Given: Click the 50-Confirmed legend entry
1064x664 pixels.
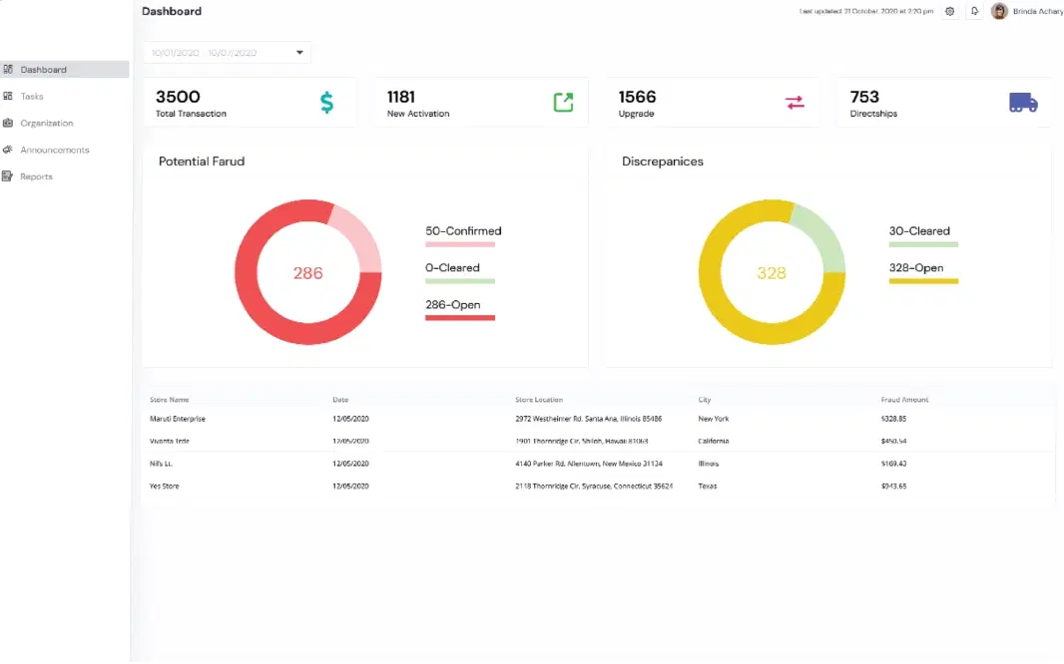Looking at the screenshot, I should tap(463, 231).
